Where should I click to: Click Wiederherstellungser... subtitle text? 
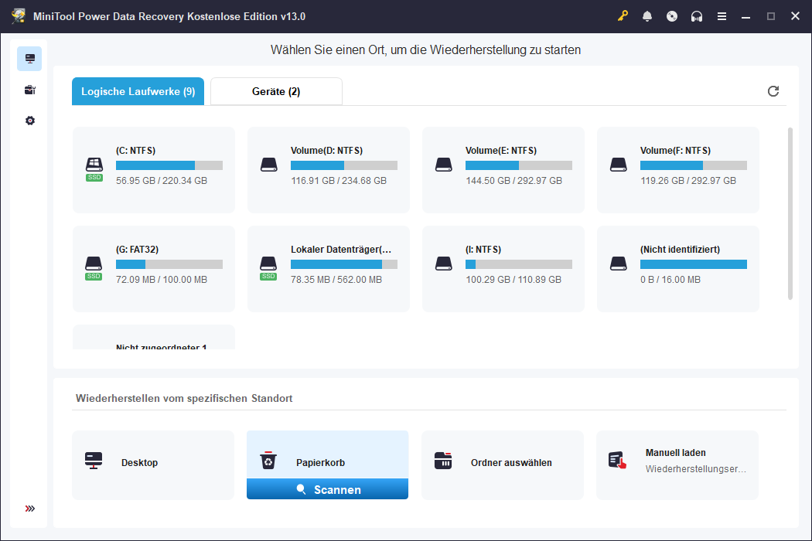[695, 469]
